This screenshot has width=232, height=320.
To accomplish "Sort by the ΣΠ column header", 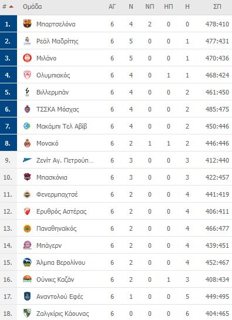I will point(217,6).
